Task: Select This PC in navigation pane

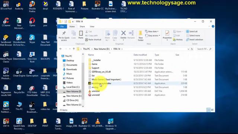Action: [x=68, y=56]
